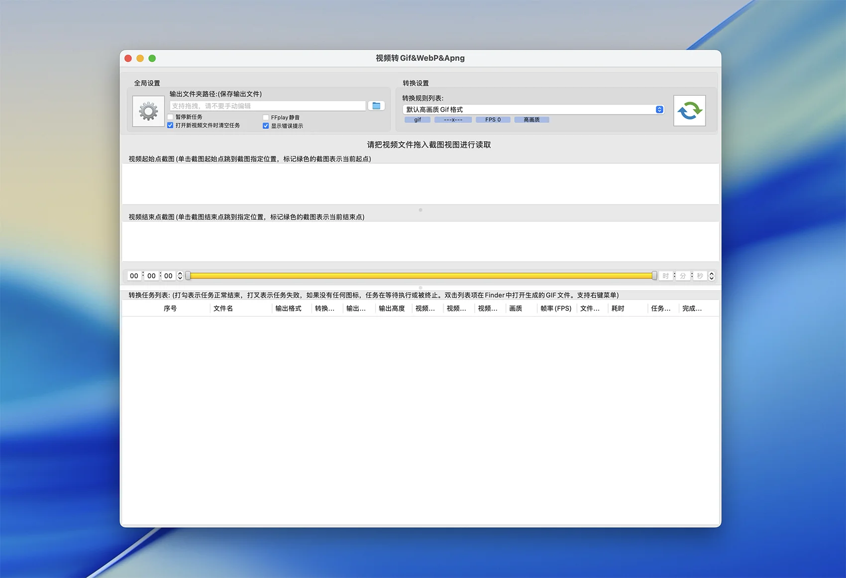
Task: Click the 高画质 quality tag
Action: [531, 120]
